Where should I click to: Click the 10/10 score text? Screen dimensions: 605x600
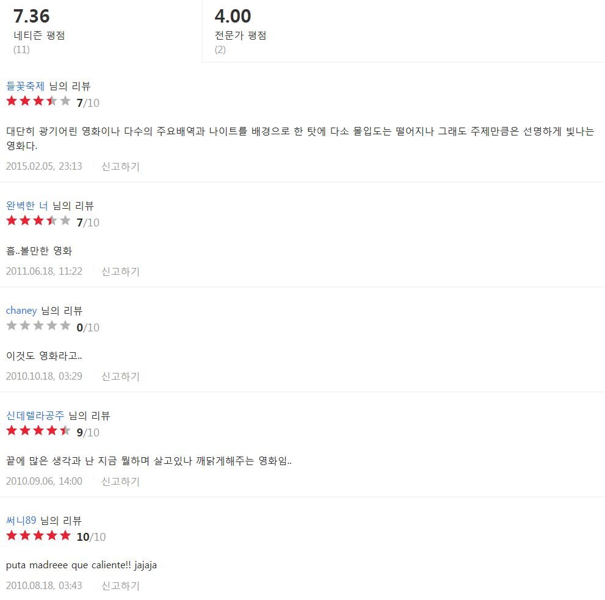91,537
